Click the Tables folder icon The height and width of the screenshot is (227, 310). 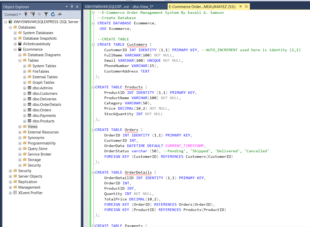25,60
